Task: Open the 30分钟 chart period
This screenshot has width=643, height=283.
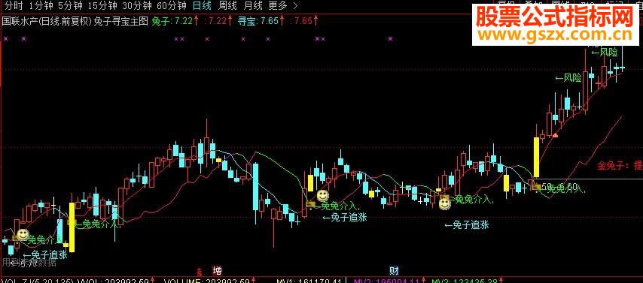Action: 137,6
